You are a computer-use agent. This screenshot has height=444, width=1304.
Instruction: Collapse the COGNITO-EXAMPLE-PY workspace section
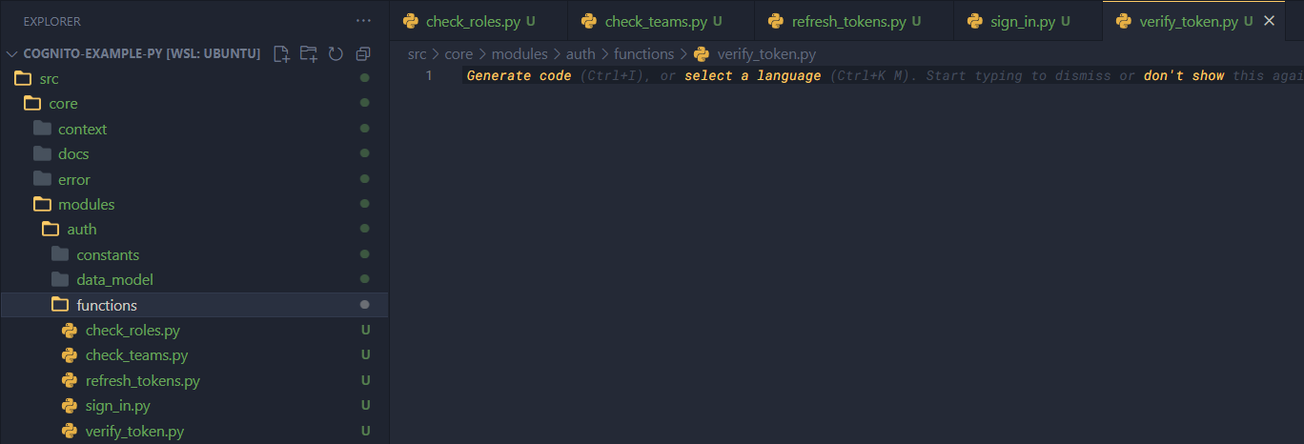coord(12,54)
